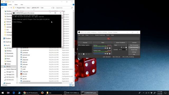The height and width of the screenshot is (95, 169).
Task: Mute the Mic/Aux channel in OBS
Action: (x=107, y=48)
